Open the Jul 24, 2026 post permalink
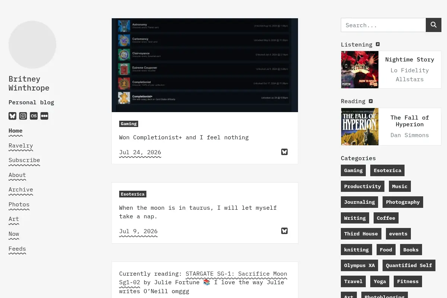The image size is (447, 298). click(140, 152)
